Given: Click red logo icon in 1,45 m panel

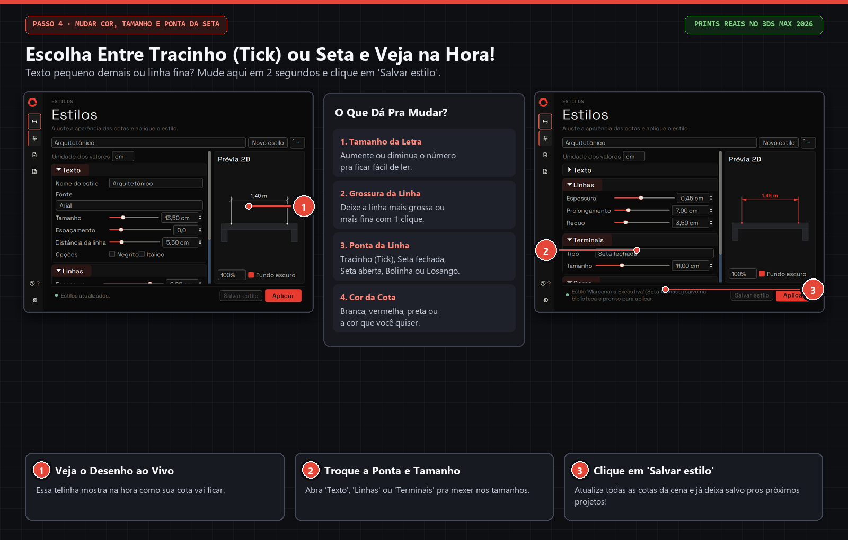Looking at the screenshot, I should coord(543,102).
